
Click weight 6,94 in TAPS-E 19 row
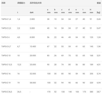coord(99,83)
